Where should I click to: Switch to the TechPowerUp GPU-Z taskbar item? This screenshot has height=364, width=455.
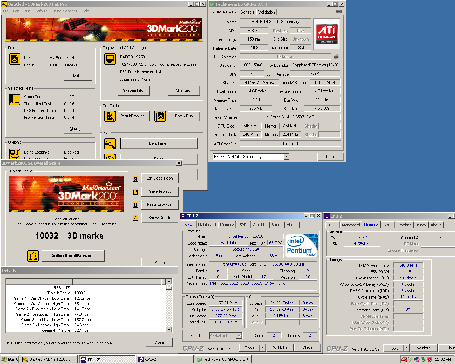coord(223,359)
